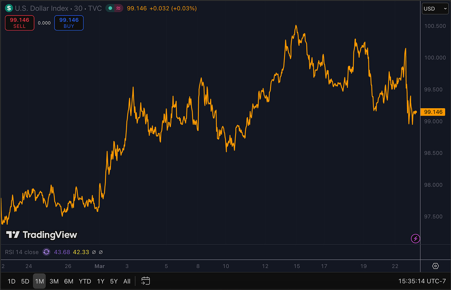Click the purple lightning bolt icon
Viewport: 451px width, 290px height.
(415, 238)
